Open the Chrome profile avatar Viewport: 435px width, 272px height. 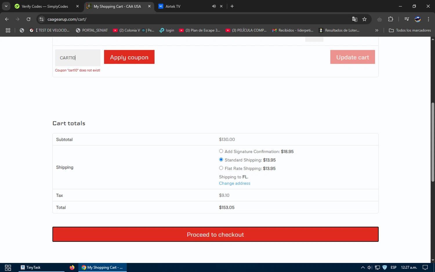(418, 19)
